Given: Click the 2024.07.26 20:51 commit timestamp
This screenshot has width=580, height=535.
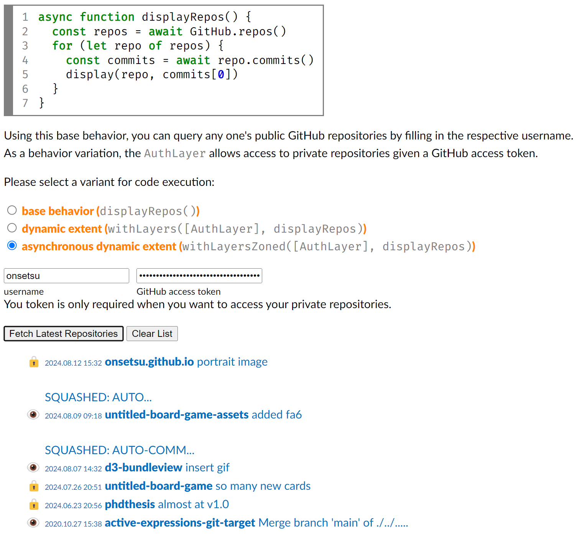Looking at the screenshot, I should pos(73,487).
